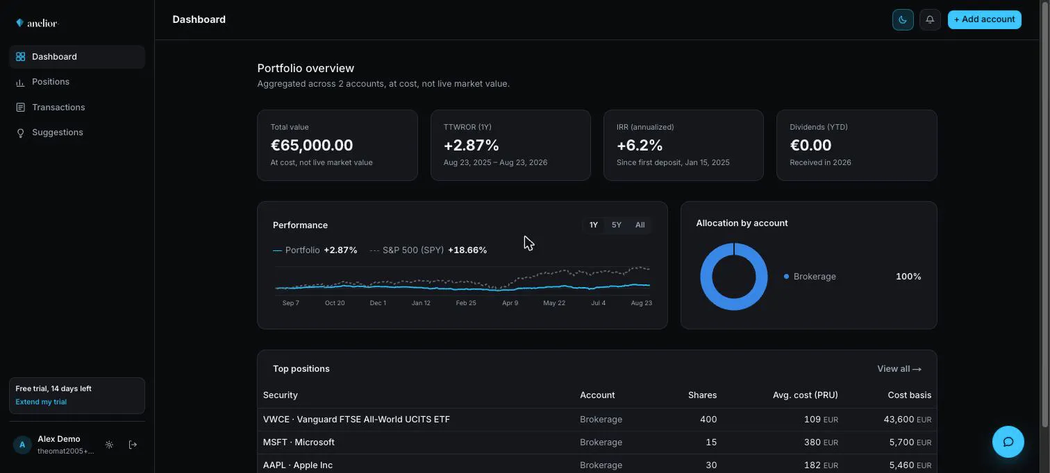
Task: Click Extend my trial link
Action: tap(41, 402)
